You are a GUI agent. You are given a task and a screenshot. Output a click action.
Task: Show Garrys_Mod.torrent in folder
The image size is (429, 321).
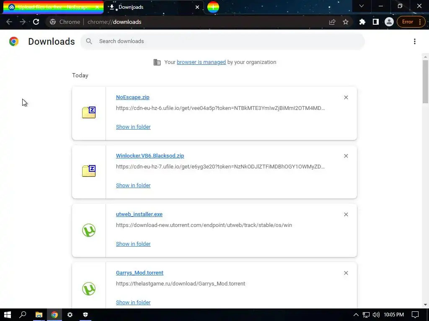click(x=133, y=302)
